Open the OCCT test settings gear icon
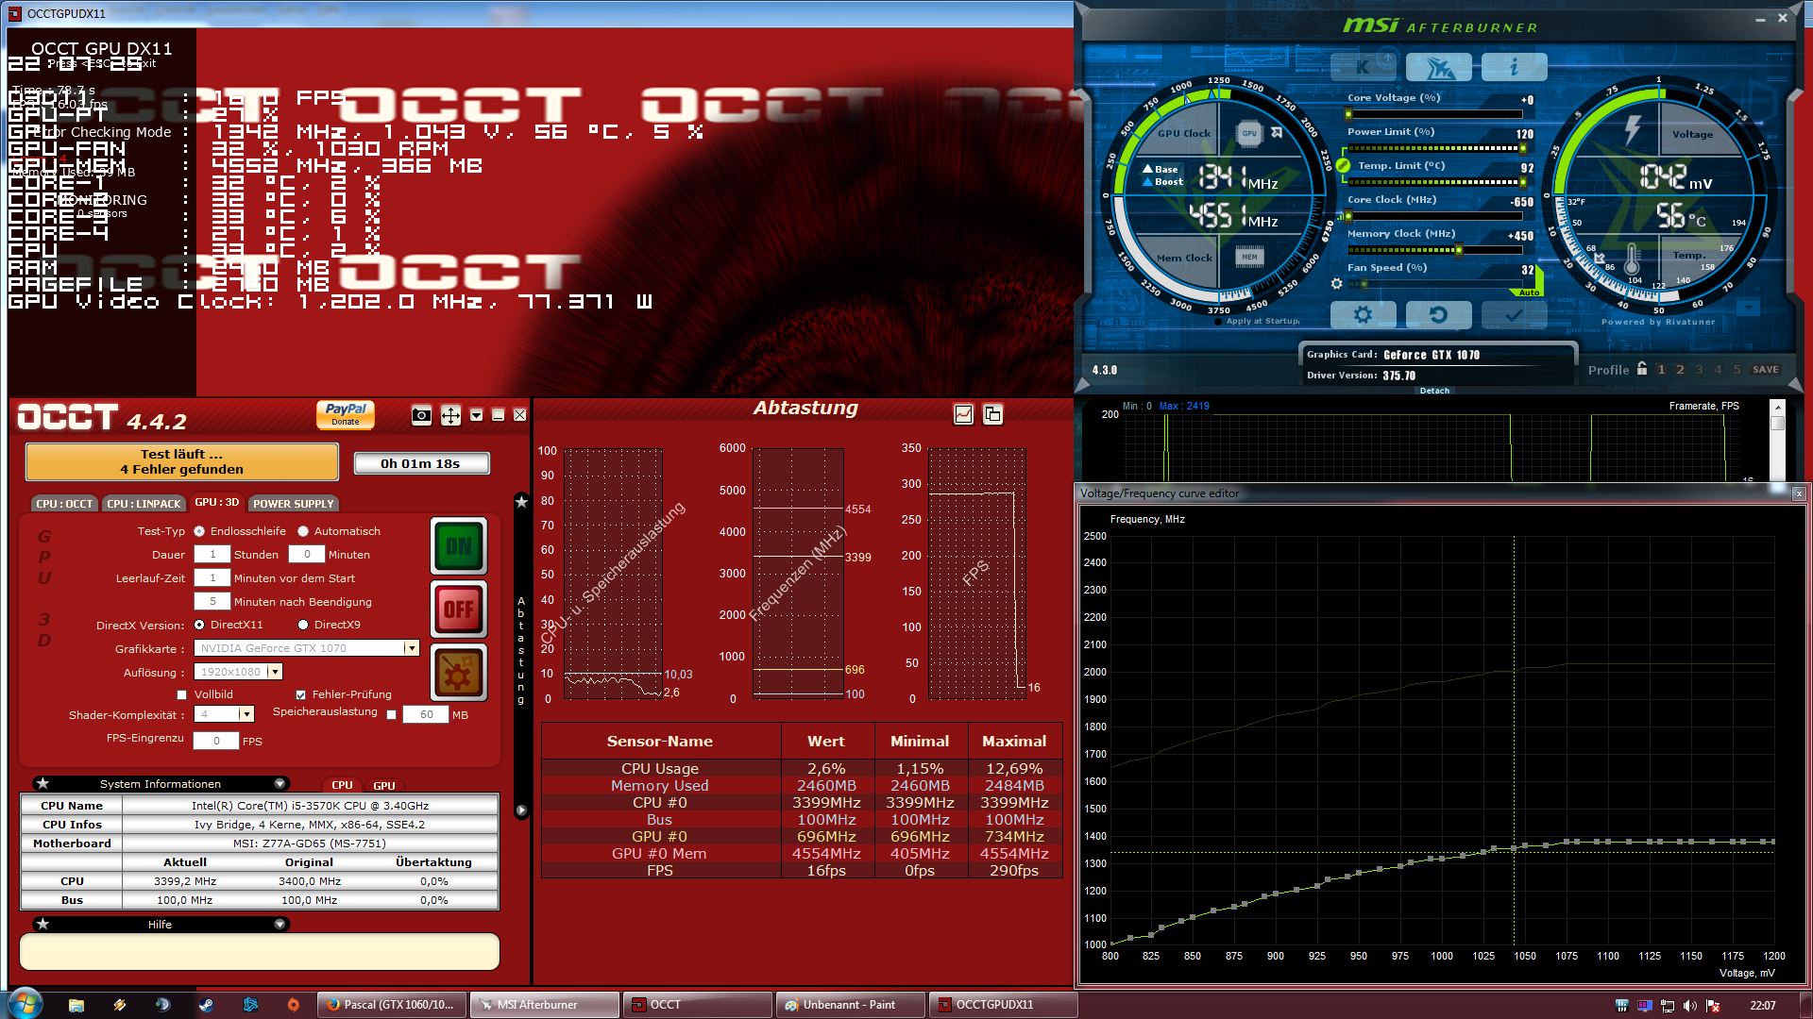This screenshot has width=1813, height=1019. click(x=459, y=673)
